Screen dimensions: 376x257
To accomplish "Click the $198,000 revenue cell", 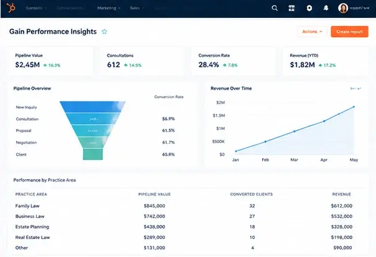I will [x=342, y=237].
